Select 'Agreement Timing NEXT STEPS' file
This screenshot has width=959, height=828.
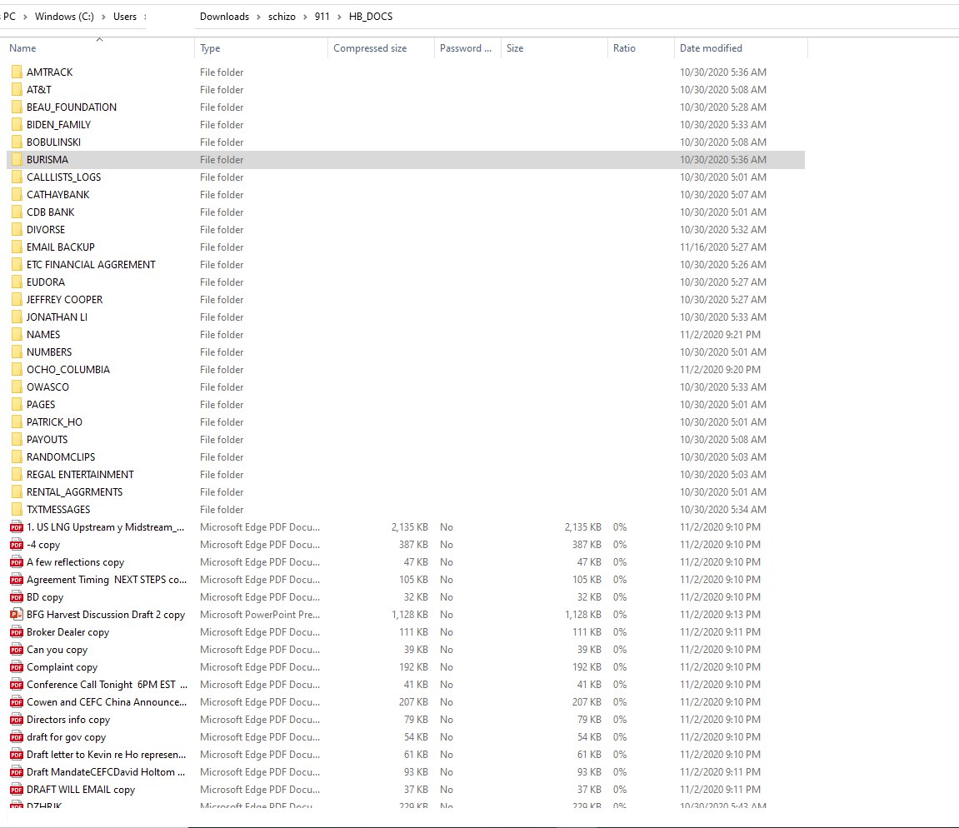pyautogui.click(x=107, y=580)
